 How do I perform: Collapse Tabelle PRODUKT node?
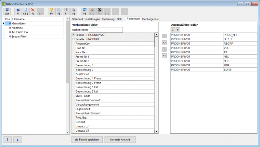pos(73,39)
